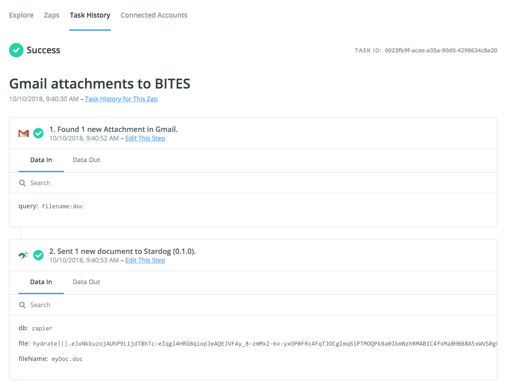Click the db value zapier
This screenshot has height=389, width=506.
42,328
